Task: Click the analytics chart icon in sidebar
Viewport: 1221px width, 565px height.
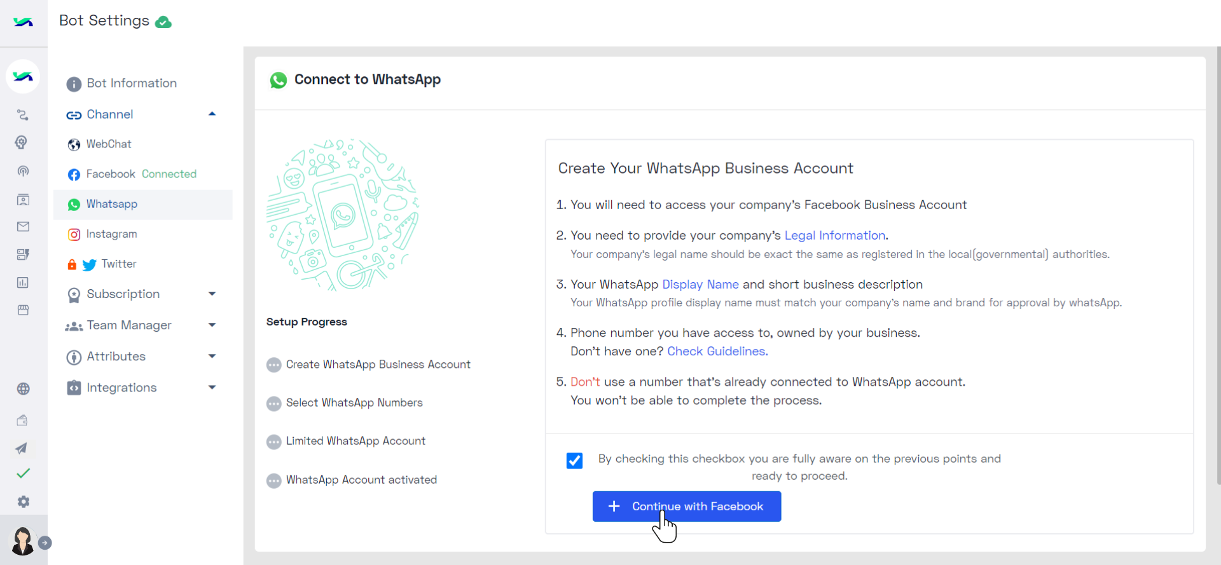Action: [23, 282]
